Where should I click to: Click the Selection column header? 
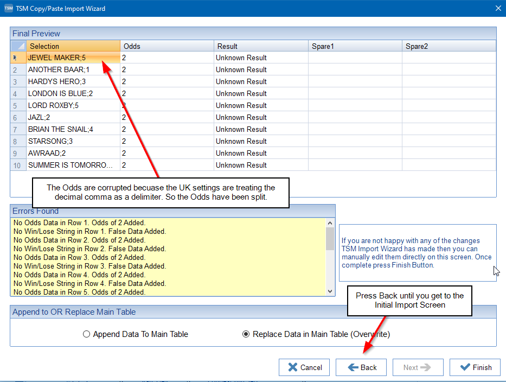[73, 46]
